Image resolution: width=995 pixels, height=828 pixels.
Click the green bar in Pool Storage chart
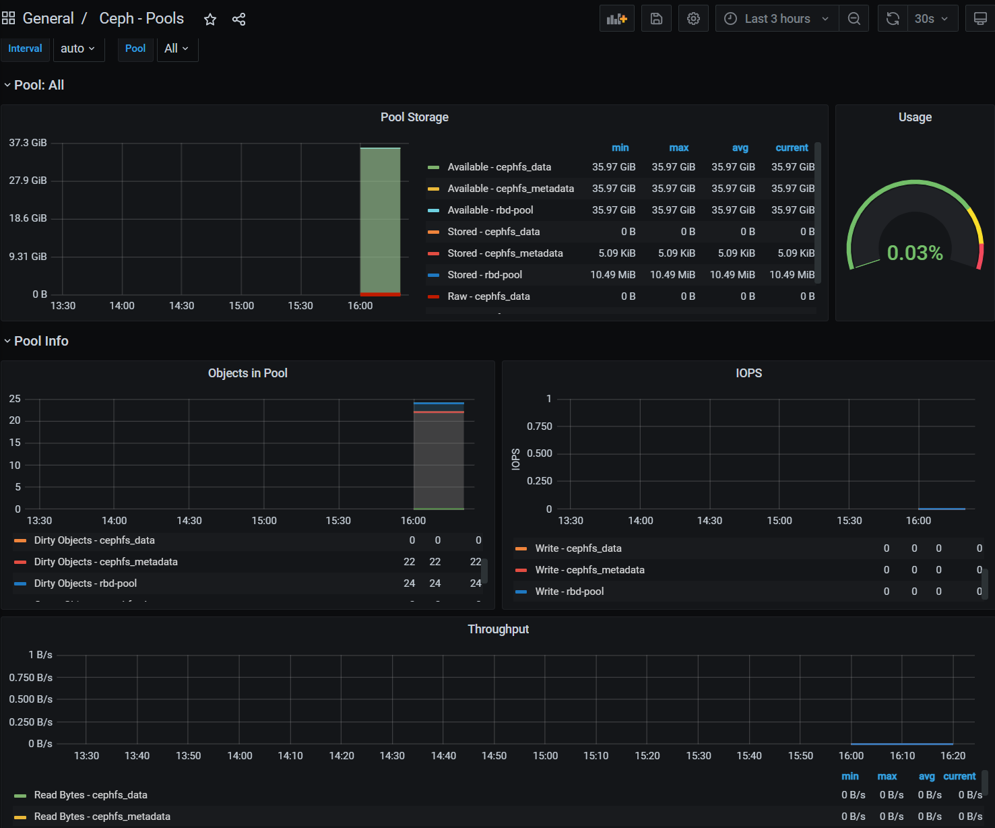(x=381, y=220)
